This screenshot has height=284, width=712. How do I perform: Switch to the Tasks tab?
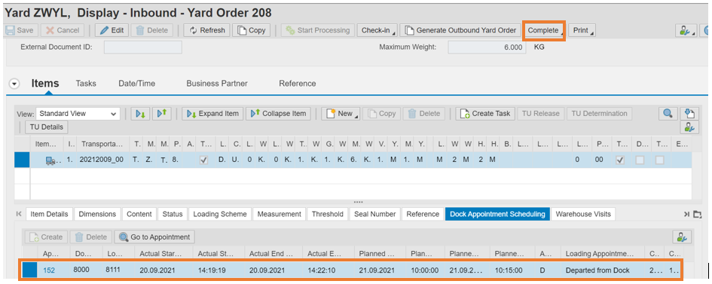tap(86, 84)
